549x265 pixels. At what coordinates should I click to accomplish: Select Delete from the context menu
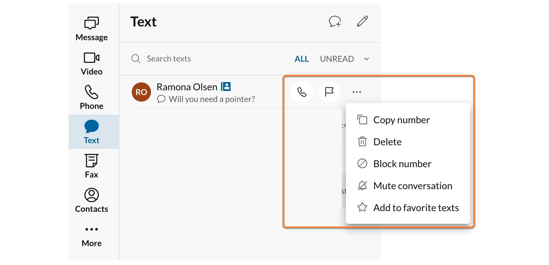tap(387, 142)
